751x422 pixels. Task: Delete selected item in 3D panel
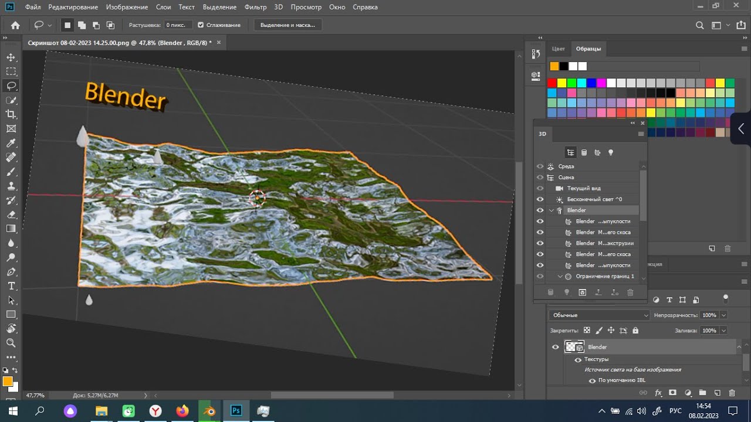pyautogui.click(x=631, y=292)
